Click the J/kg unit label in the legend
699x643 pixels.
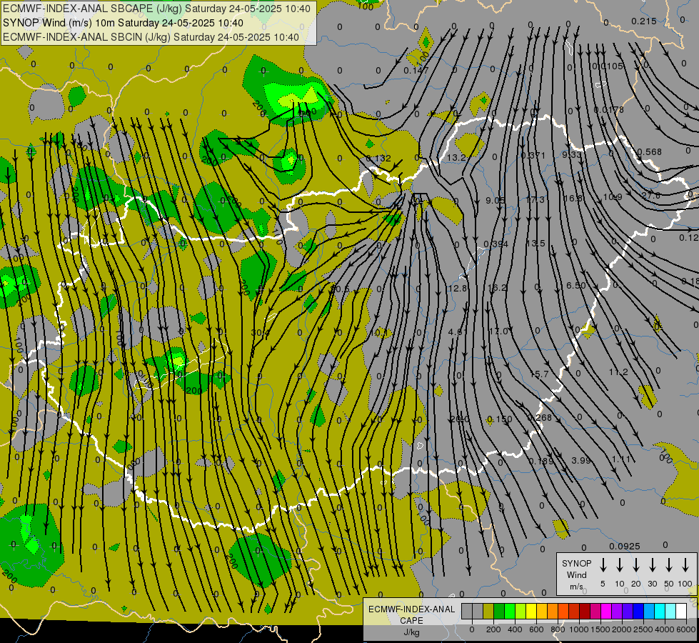(411, 632)
